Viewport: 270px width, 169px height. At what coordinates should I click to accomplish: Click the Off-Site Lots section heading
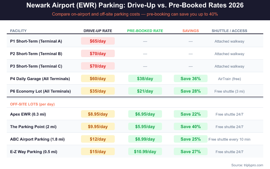(x=32, y=104)
